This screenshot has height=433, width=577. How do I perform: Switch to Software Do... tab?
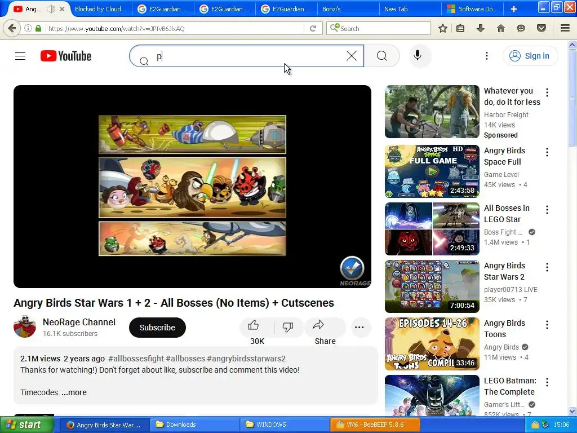click(x=472, y=9)
